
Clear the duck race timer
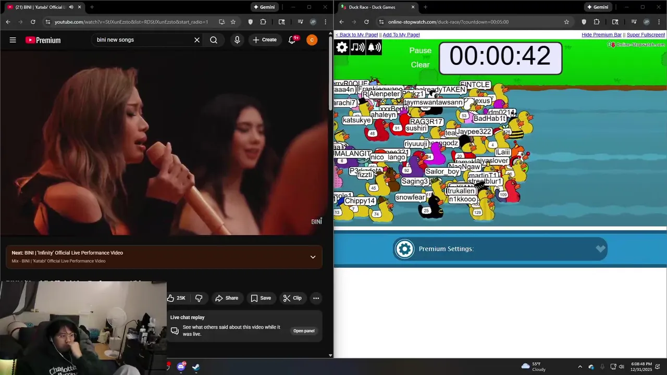click(420, 65)
